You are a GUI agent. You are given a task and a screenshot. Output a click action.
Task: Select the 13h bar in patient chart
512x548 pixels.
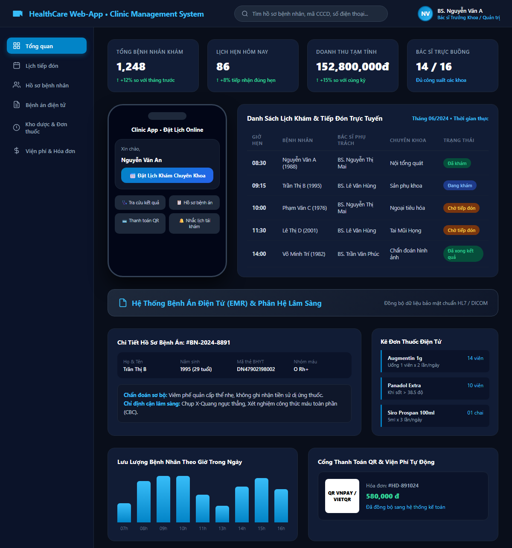[222, 514]
